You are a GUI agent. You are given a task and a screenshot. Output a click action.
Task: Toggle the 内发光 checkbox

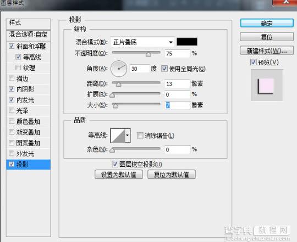(12, 100)
